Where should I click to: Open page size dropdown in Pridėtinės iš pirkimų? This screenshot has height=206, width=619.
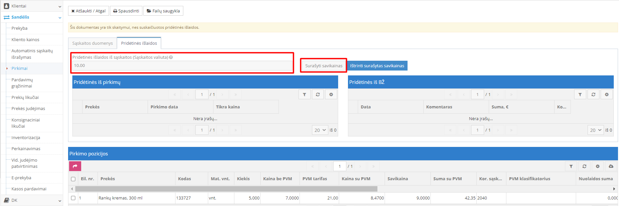pyautogui.click(x=320, y=130)
